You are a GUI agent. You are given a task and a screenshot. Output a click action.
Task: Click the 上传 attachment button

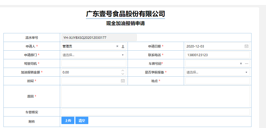tap(68, 121)
